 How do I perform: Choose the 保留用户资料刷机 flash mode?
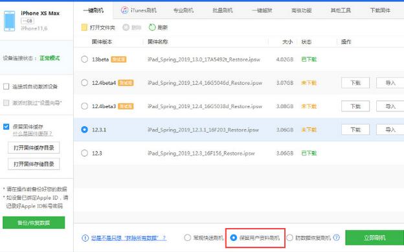click(x=234, y=238)
